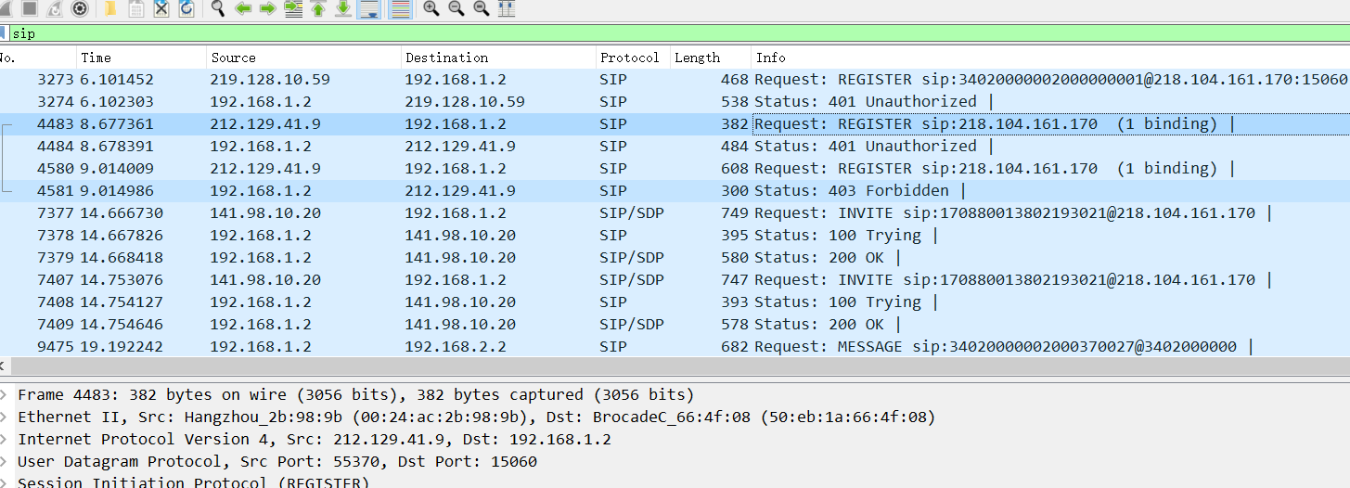Reload this capture file
1350x488 pixels.
(186, 8)
